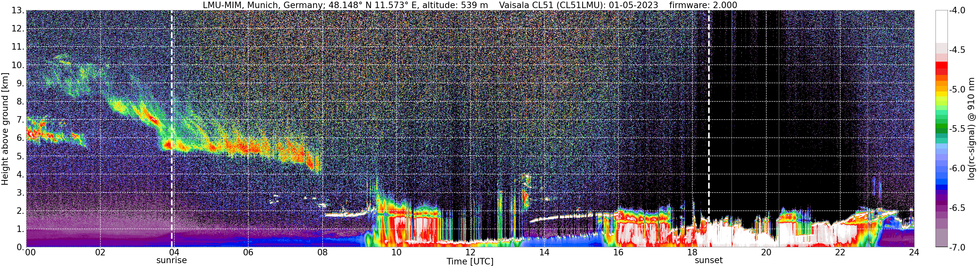Click the 'Height above ground [km]' axis label
Screen dimensions: 978x268
pyautogui.click(x=5, y=129)
